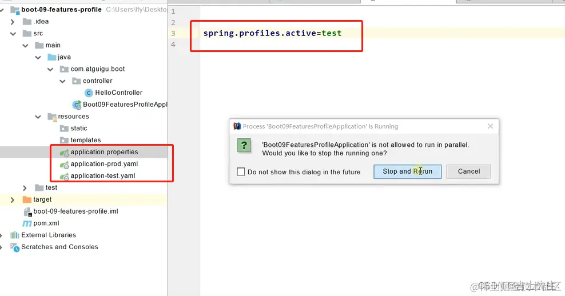Click the application.properties Spring config icon
Image resolution: width=565 pixels, height=296 pixels.
coord(65,153)
